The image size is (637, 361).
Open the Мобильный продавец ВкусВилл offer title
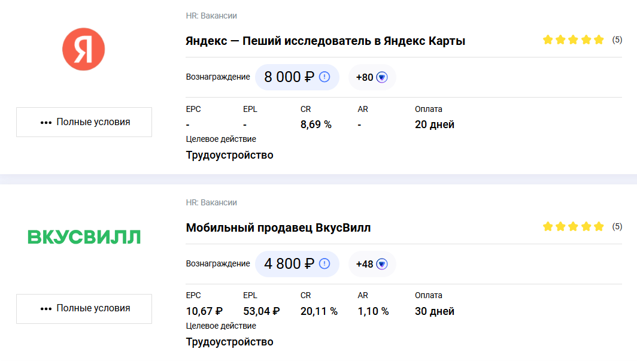pos(278,228)
